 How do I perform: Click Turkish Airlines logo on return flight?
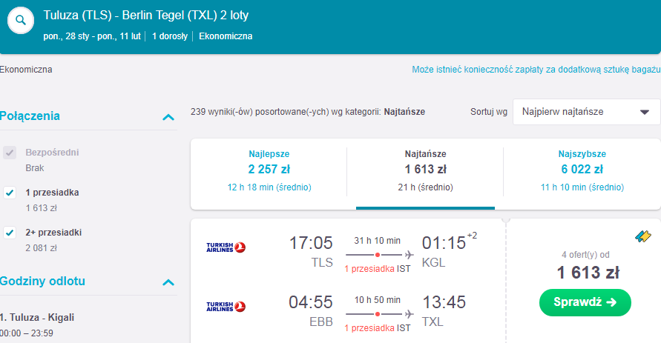(226, 307)
